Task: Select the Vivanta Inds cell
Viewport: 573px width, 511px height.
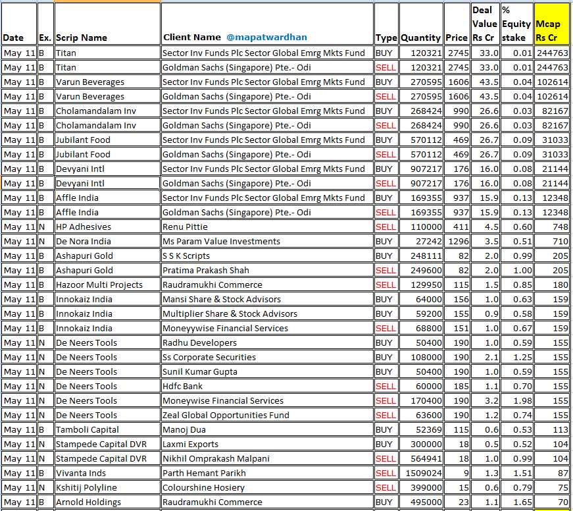Action: pos(107,473)
